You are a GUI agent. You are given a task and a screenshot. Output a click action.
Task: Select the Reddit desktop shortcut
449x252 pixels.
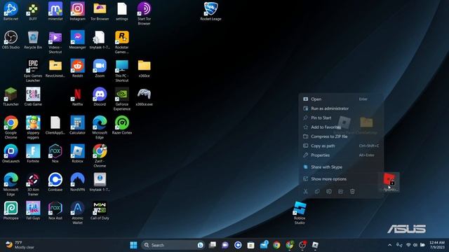coord(78,69)
